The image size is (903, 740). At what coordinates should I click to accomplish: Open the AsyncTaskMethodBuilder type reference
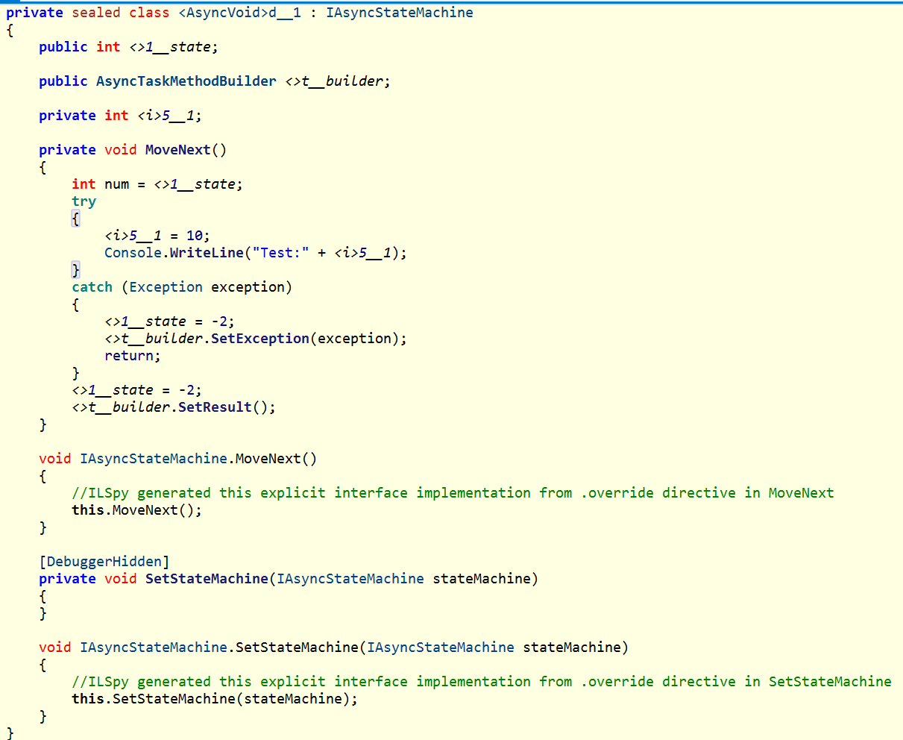click(186, 81)
